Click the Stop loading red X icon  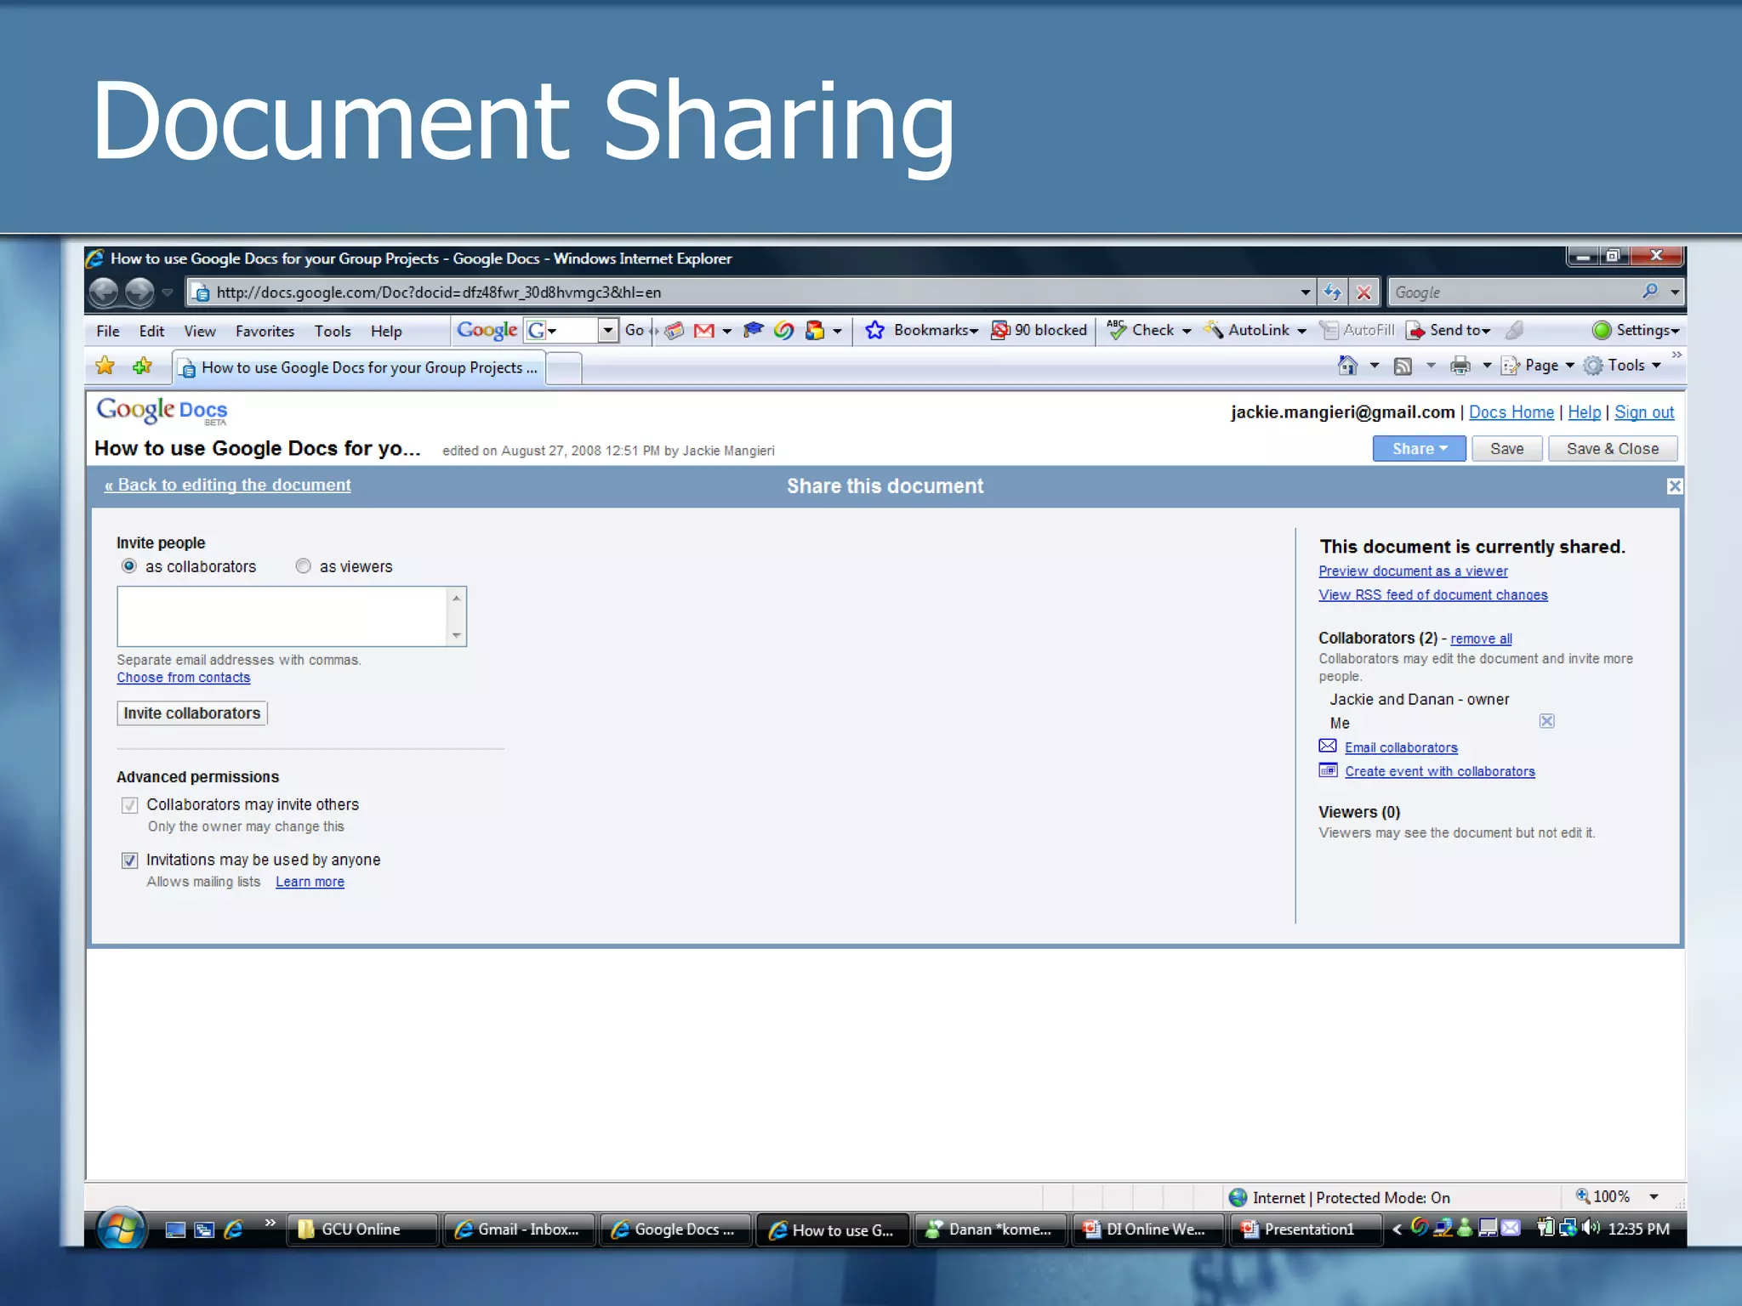pyautogui.click(x=1363, y=292)
